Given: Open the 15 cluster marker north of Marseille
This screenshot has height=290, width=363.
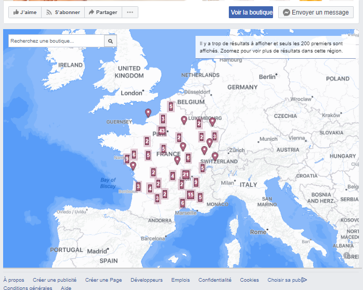Looking at the screenshot, I should (190, 195).
